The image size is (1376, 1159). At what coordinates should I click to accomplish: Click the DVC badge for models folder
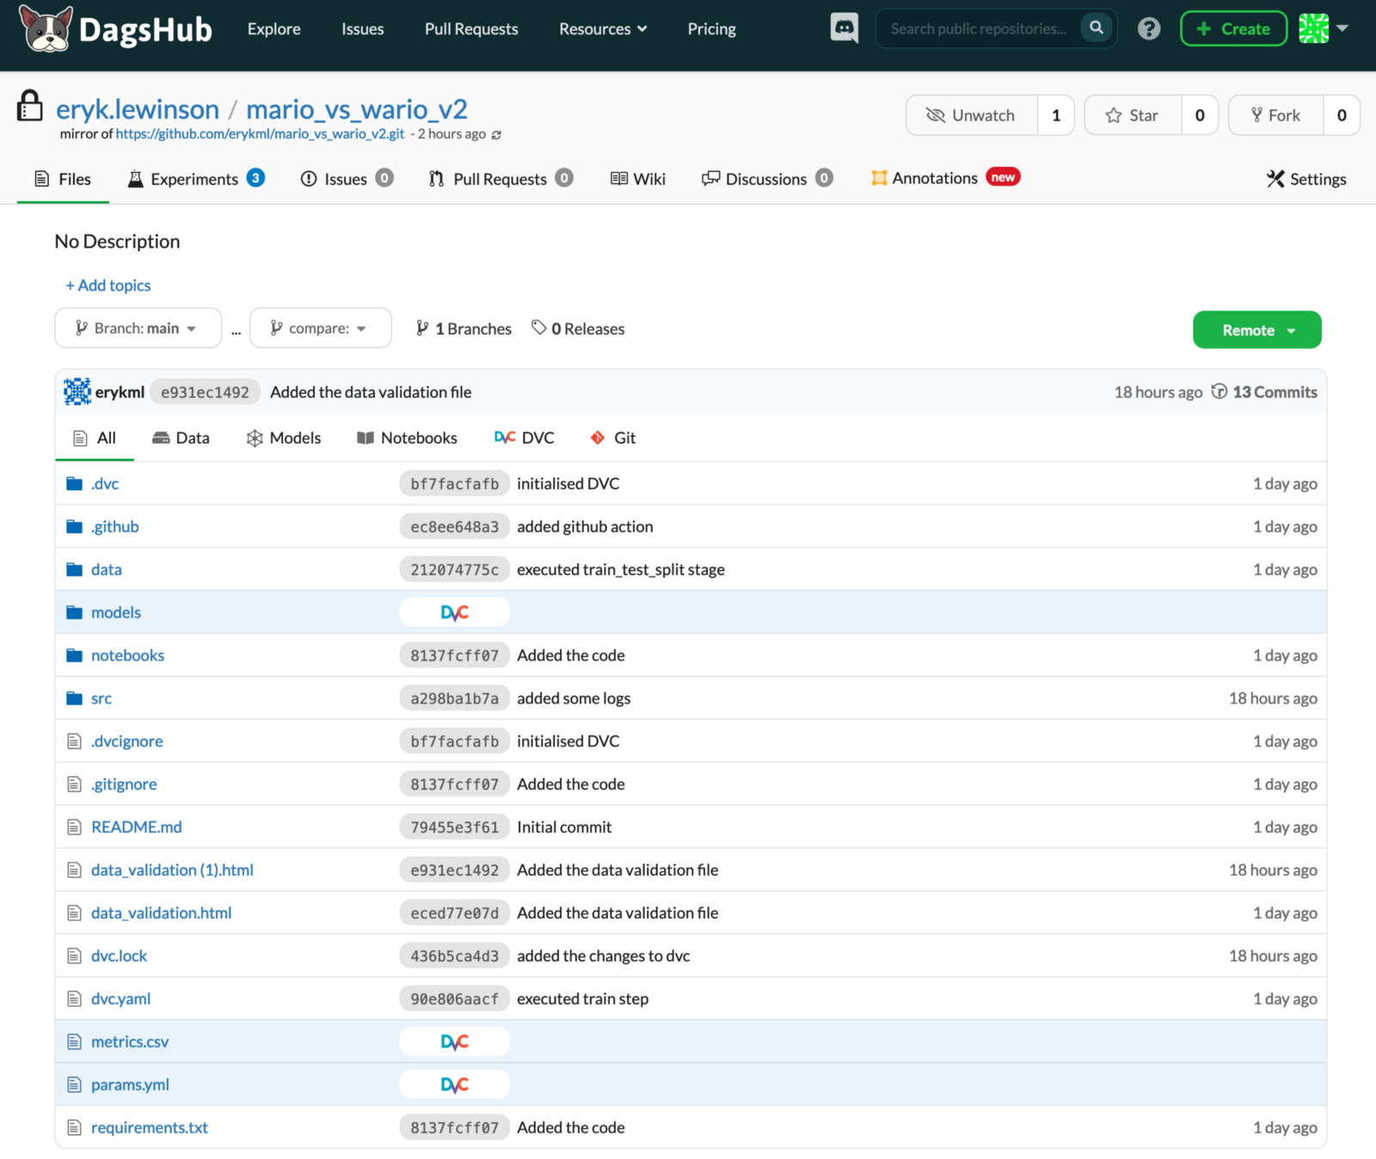pos(454,613)
